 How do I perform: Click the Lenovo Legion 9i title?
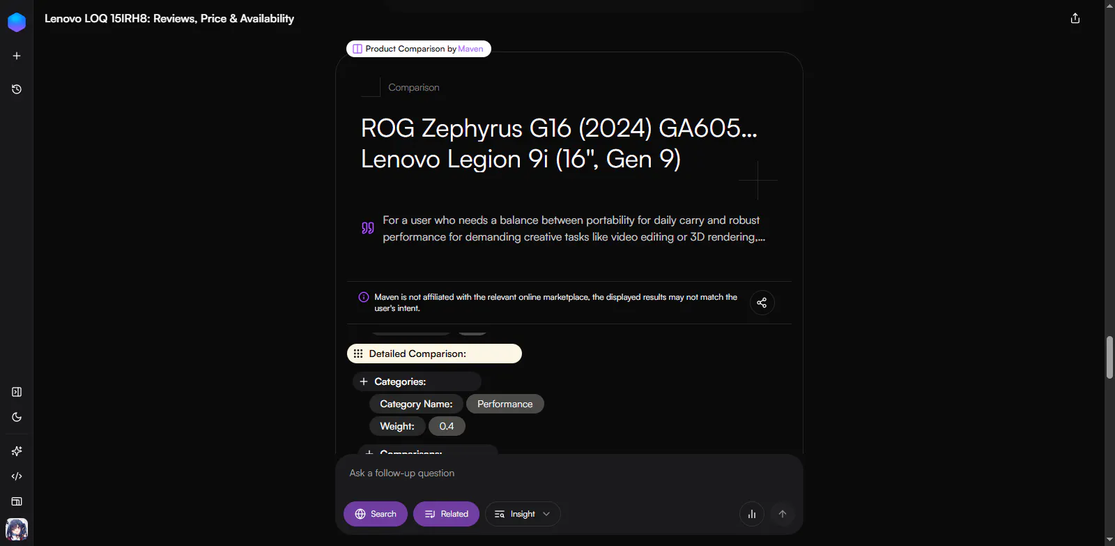pyautogui.click(x=521, y=159)
